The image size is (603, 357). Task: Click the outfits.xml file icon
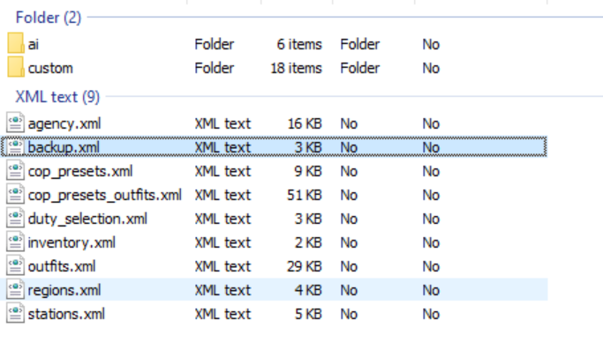pyautogui.click(x=16, y=266)
